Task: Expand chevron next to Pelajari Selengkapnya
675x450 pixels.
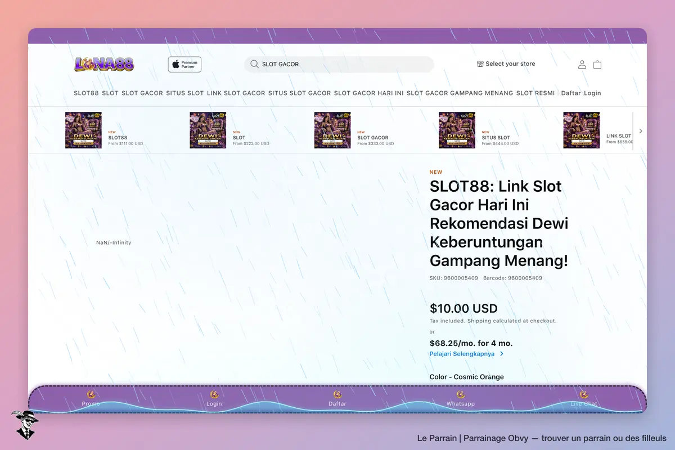Action: (x=502, y=354)
